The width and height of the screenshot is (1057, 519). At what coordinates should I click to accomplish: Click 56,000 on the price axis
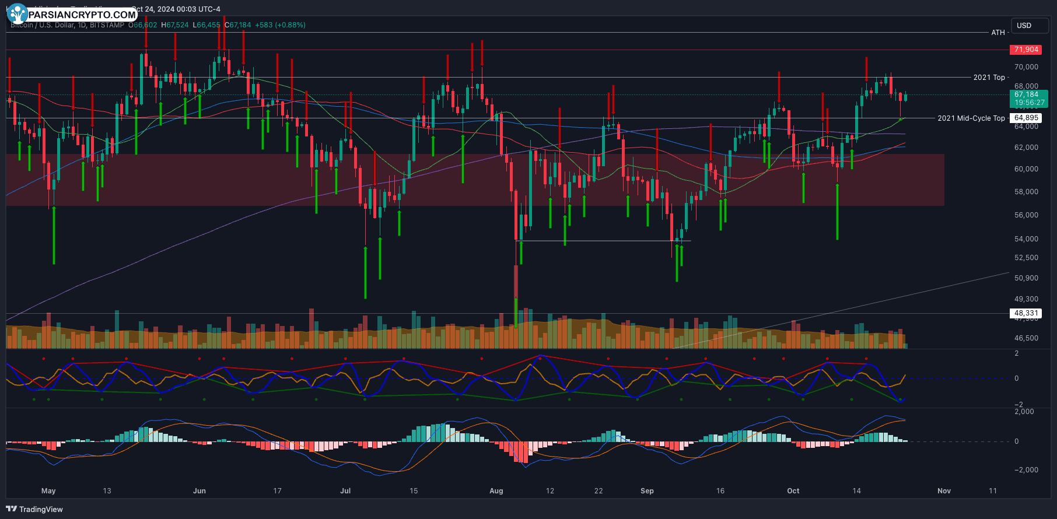point(1026,215)
